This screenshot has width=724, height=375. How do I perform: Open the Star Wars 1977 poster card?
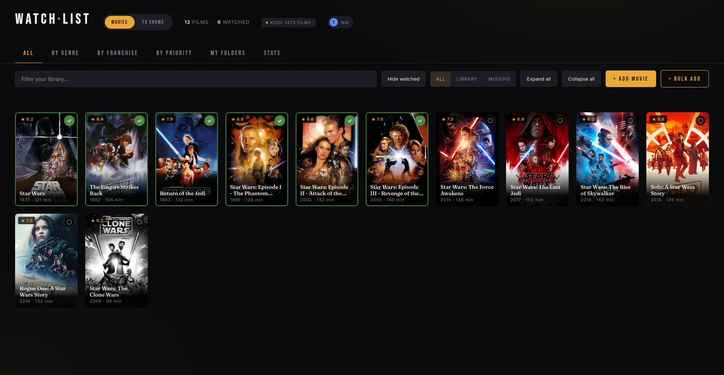(46, 159)
